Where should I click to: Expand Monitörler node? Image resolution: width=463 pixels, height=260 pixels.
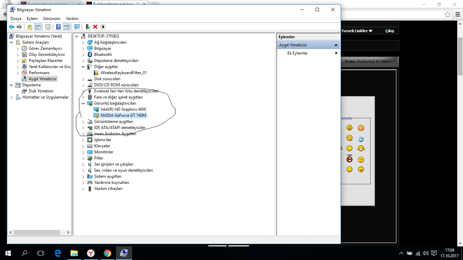tap(83, 152)
